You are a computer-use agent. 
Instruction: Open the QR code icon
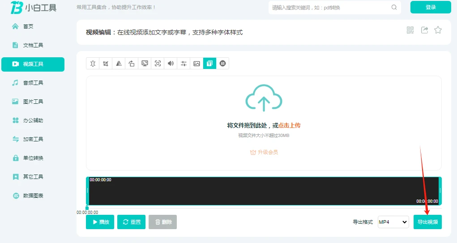pos(410,30)
